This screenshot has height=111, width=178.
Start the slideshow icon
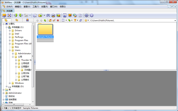[x=70, y=15]
